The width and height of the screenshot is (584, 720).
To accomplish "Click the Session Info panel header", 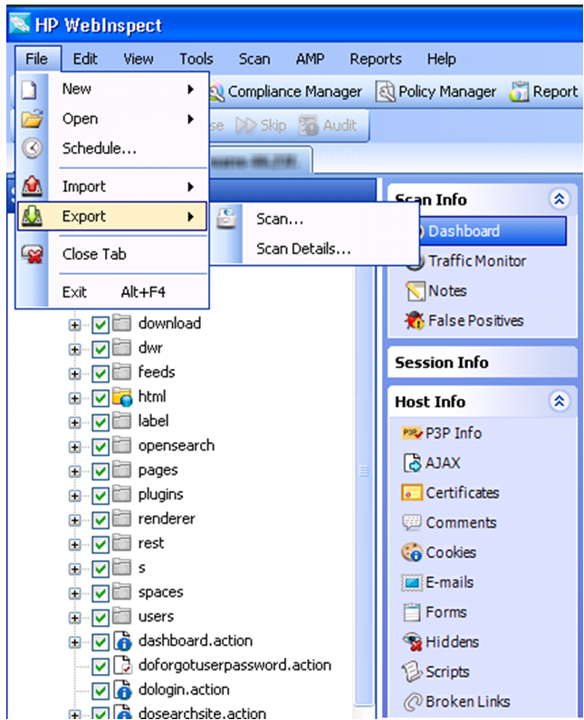I will pos(482,363).
